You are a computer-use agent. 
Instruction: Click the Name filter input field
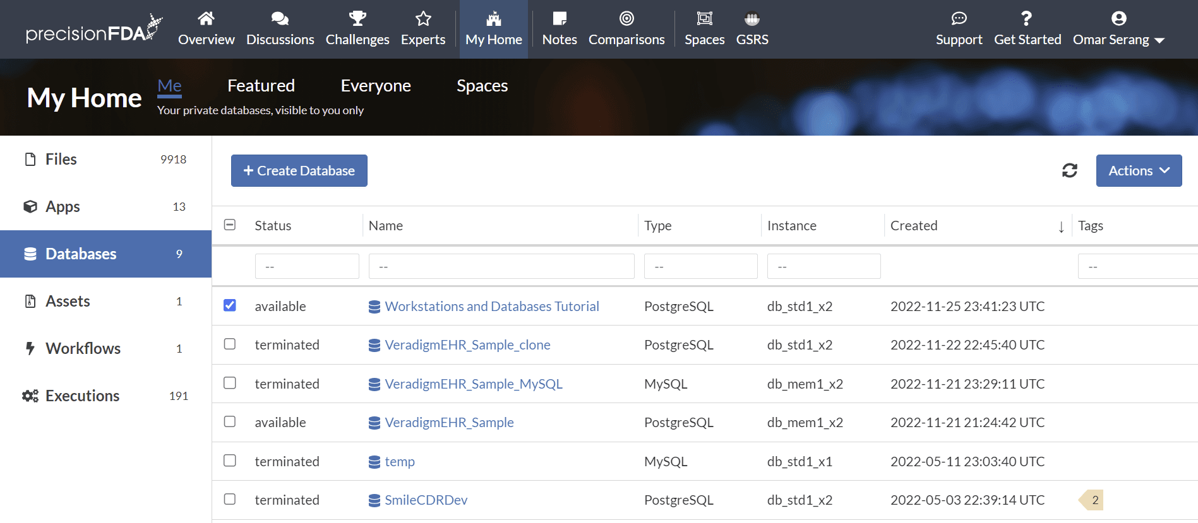(x=501, y=267)
